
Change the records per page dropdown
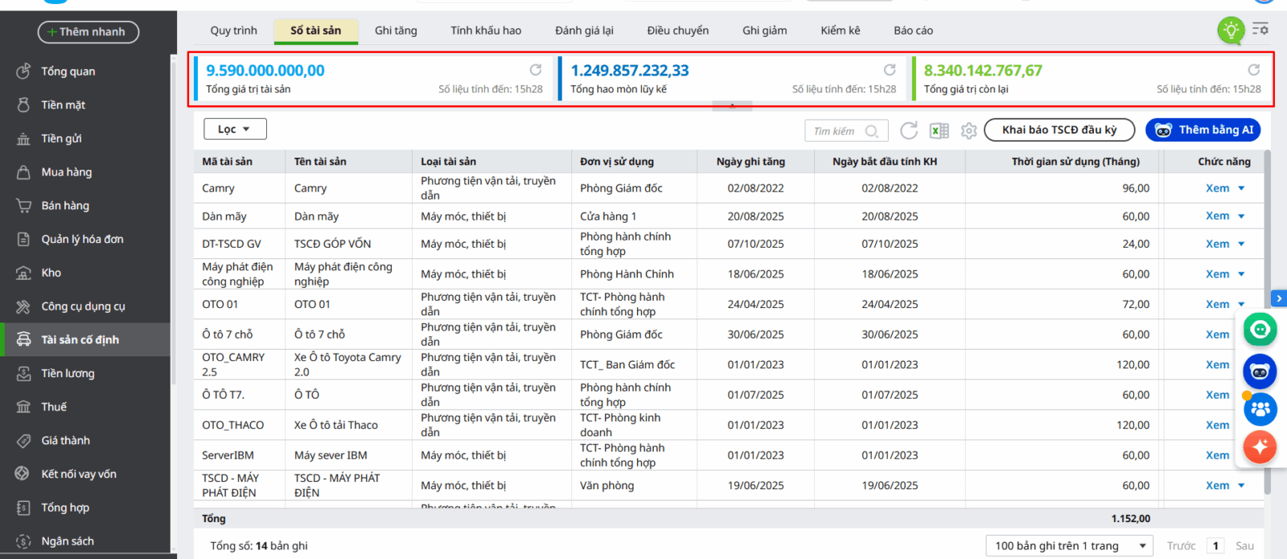tap(1069, 545)
